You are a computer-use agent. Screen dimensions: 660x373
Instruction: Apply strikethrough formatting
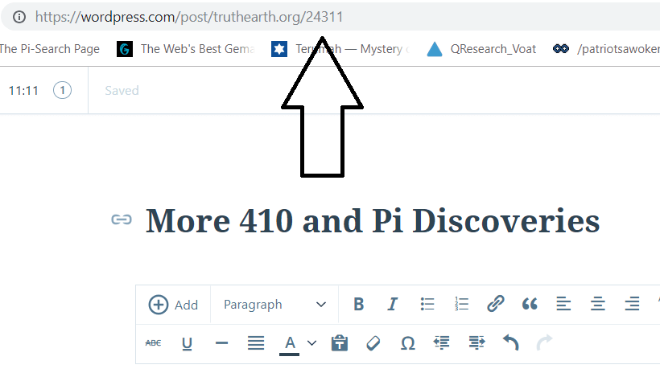click(x=153, y=343)
